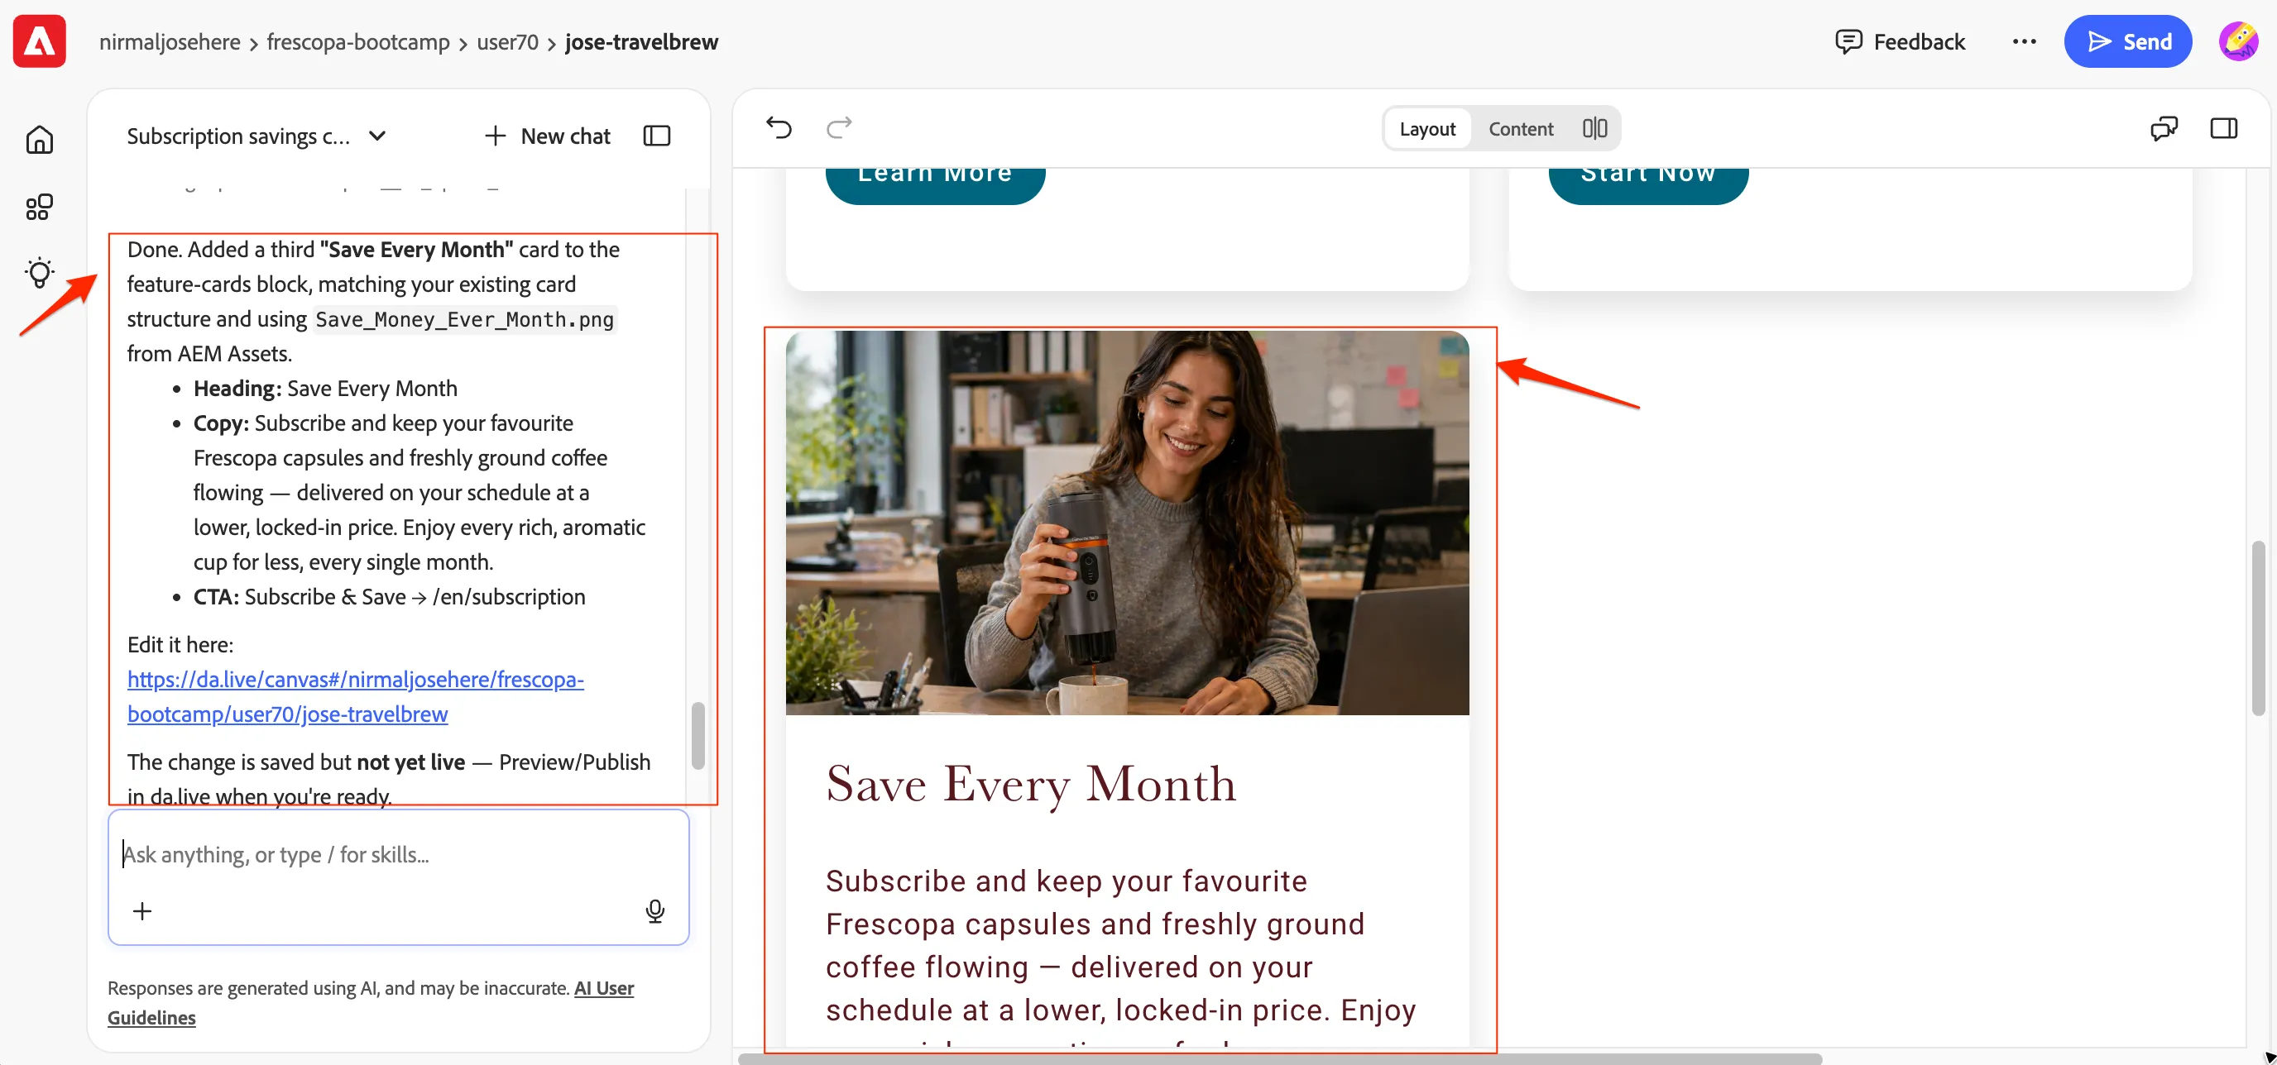
Task: Click nirmaljosehere in the breadcrumb
Action: (x=170, y=41)
